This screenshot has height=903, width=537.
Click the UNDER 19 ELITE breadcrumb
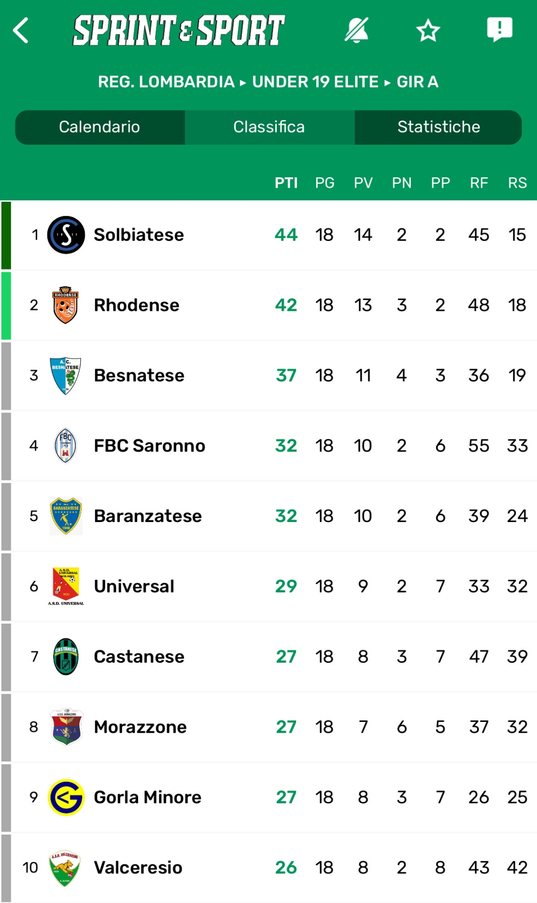[315, 82]
